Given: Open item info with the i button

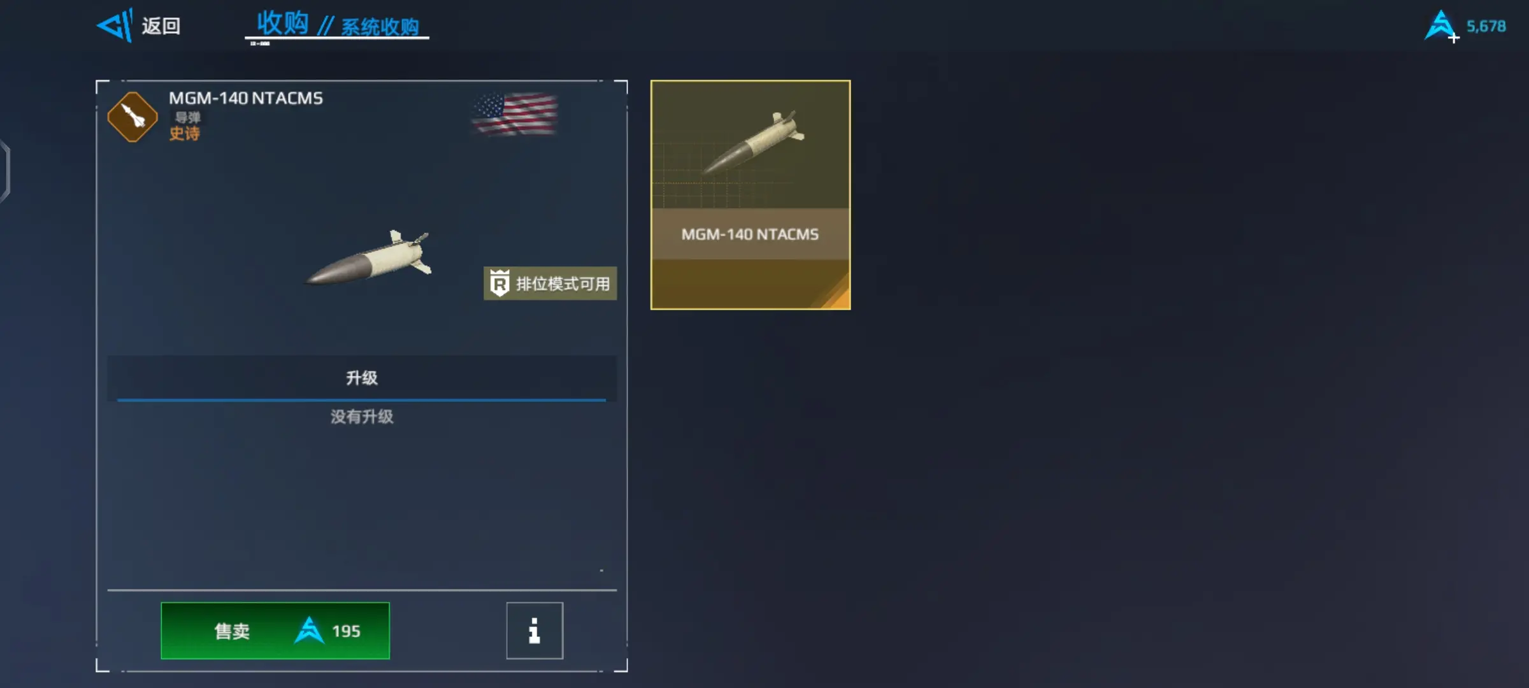Looking at the screenshot, I should click(535, 631).
